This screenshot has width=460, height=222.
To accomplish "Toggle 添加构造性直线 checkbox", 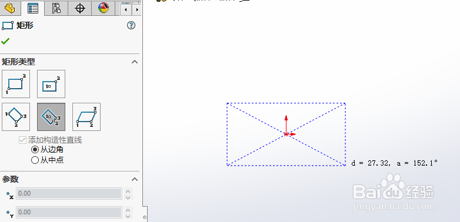I will (22, 140).
